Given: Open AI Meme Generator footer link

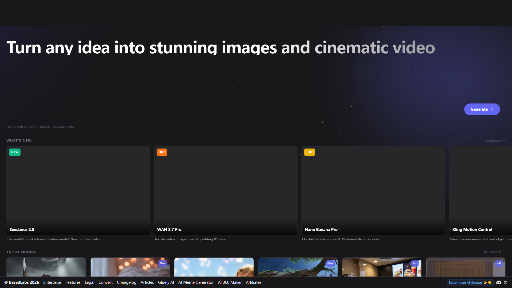Looking at the screenshot, I should tap(196, 282).
